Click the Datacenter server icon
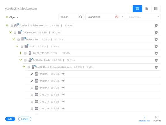Image resolution: width=166 pixels, height=125 pixels. [x=23, y=39]
